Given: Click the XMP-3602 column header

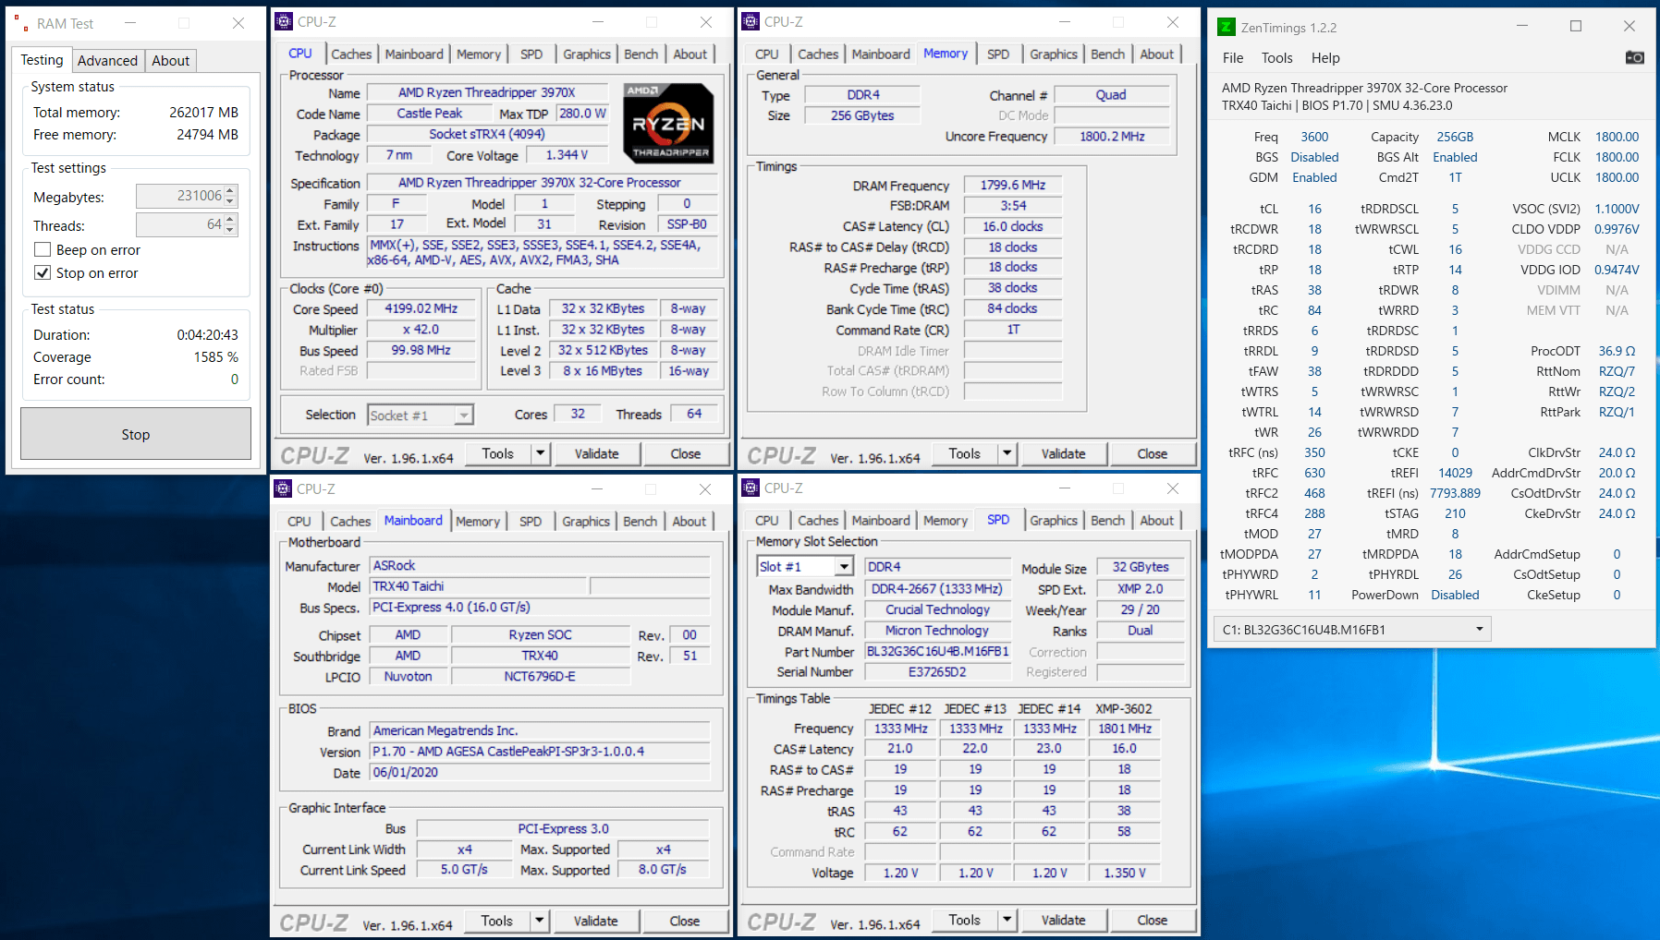Looking at the screenshot, I should [1124, 708].
